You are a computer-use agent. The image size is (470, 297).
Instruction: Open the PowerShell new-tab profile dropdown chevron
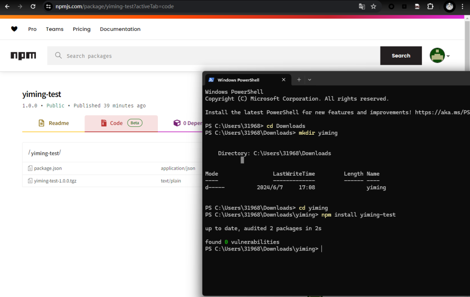[x=309, y=80]
